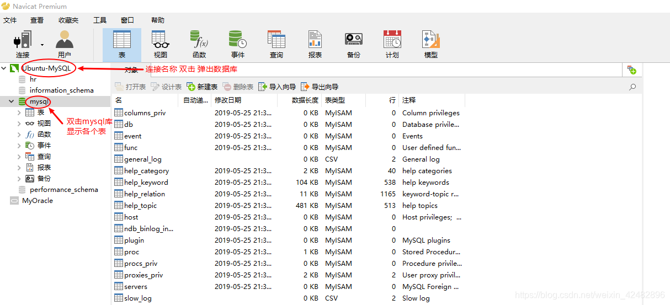Open the 帮助 menu
This screenshot has height=305, width=670.
point(158,20)
